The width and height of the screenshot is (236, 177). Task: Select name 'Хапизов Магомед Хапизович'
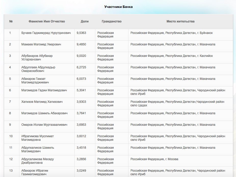coord(42,102)
